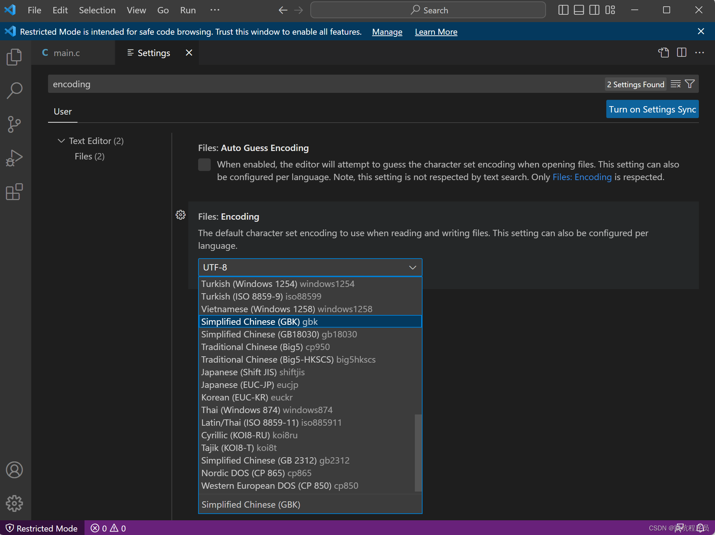Choose Japanese (Shift JIS) shiftjis
This screenshot has width=715, height=535.
[x=310, y=372]
